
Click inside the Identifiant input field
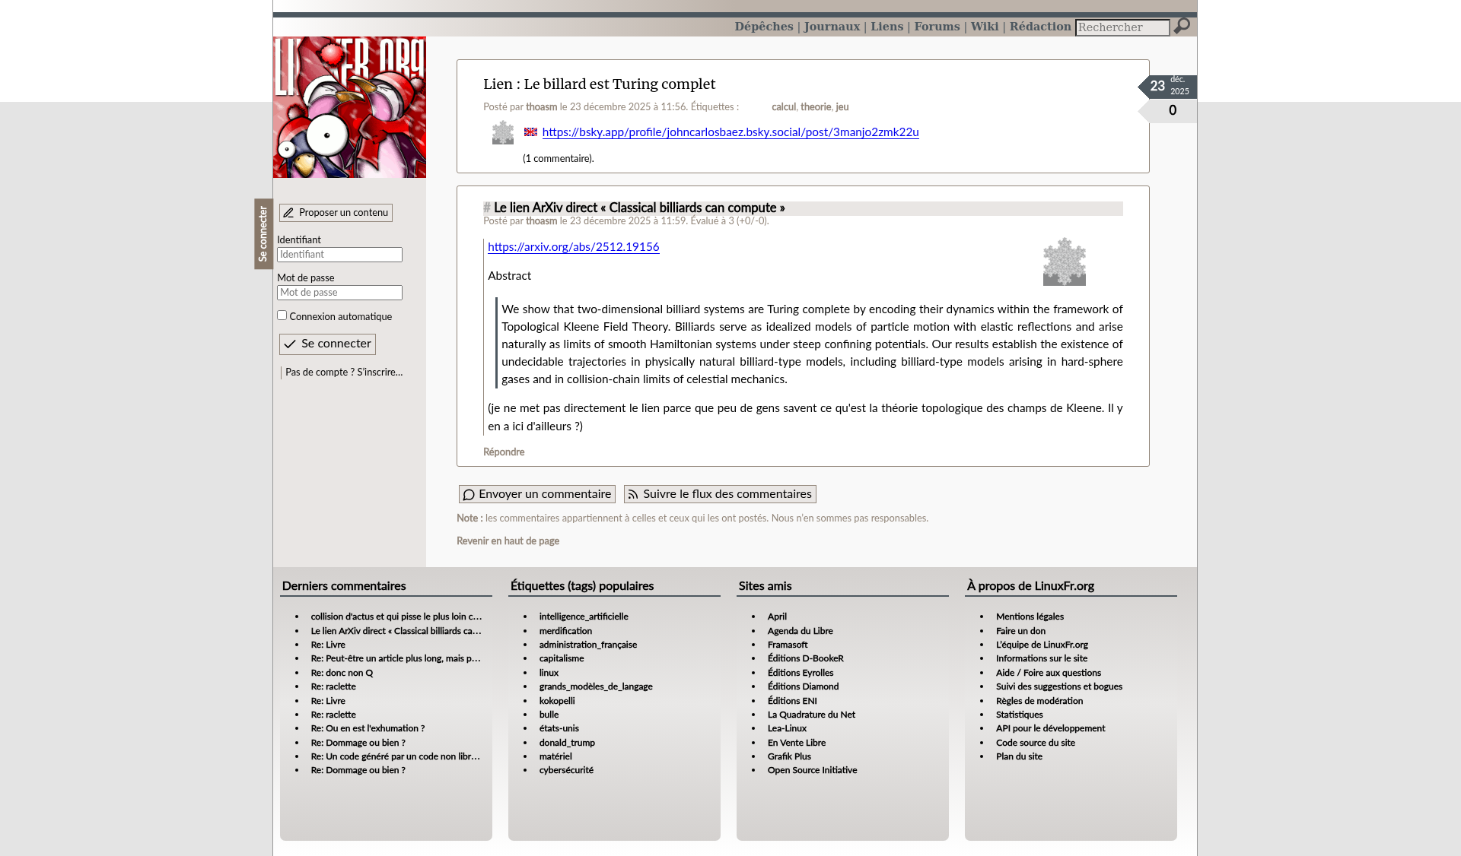click(x=339, y=255)
